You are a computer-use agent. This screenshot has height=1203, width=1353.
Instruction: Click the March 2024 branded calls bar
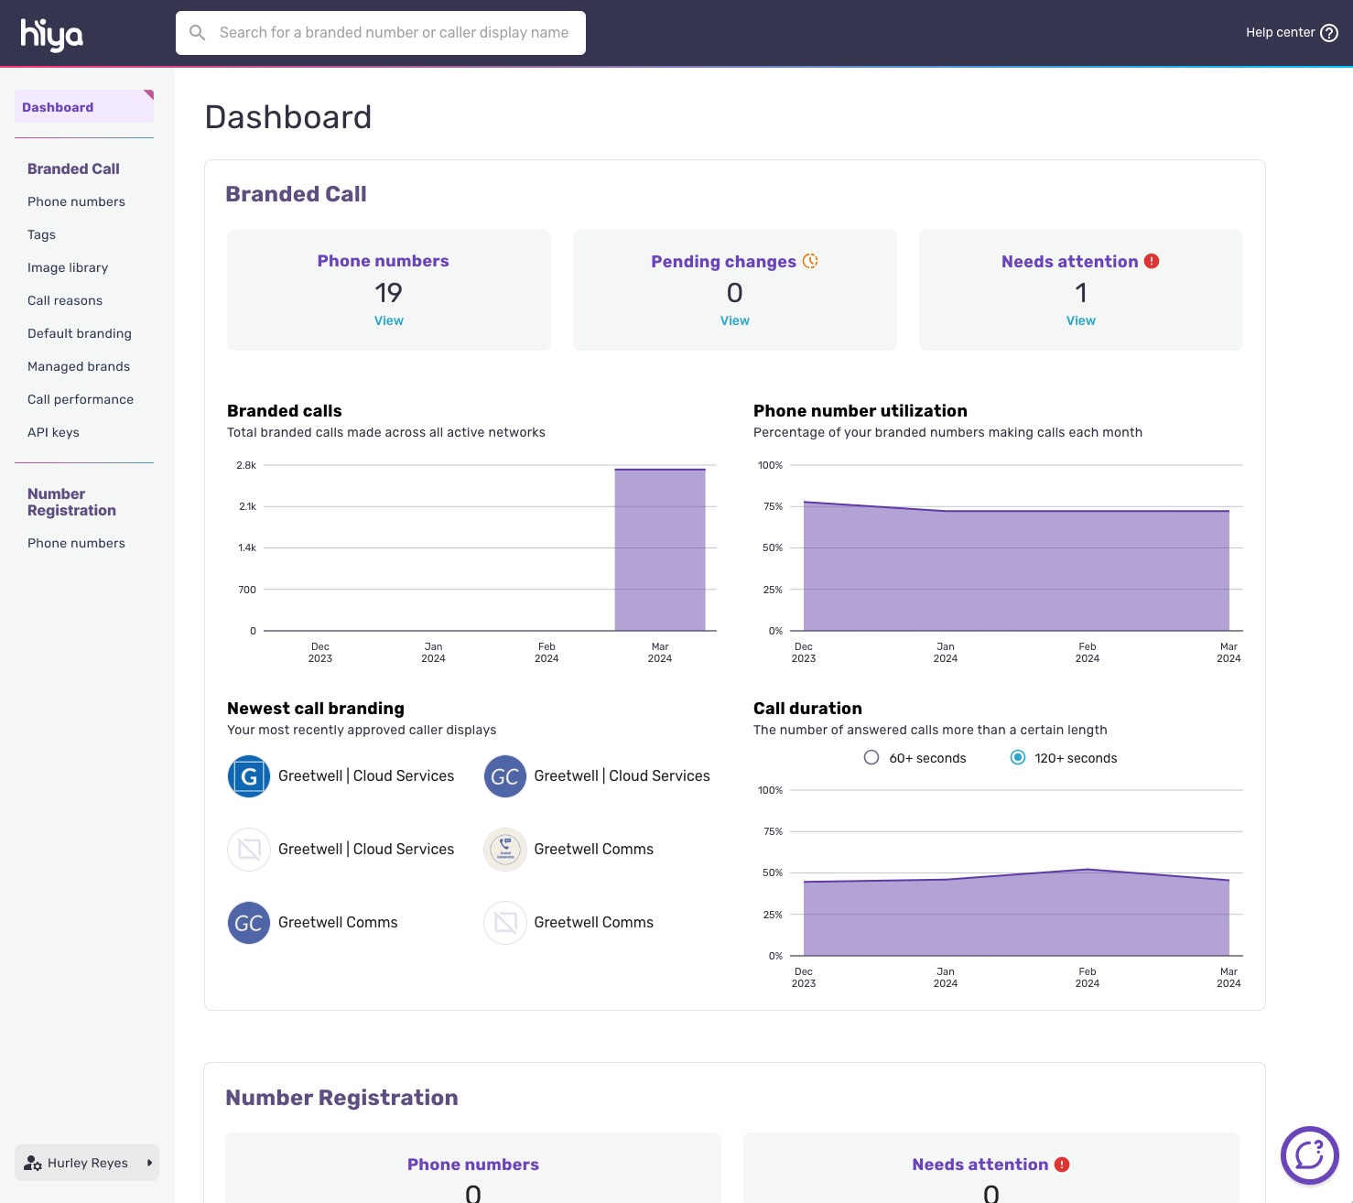[x=659, y=549]
